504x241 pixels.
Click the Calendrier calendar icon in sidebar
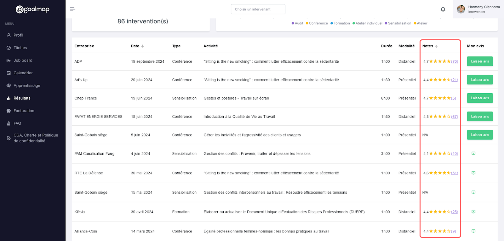click(9, 73)
